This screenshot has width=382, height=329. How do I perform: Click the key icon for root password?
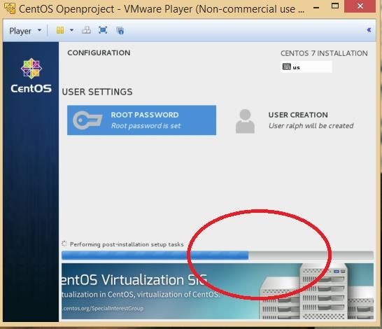click(x=87, y=120)
